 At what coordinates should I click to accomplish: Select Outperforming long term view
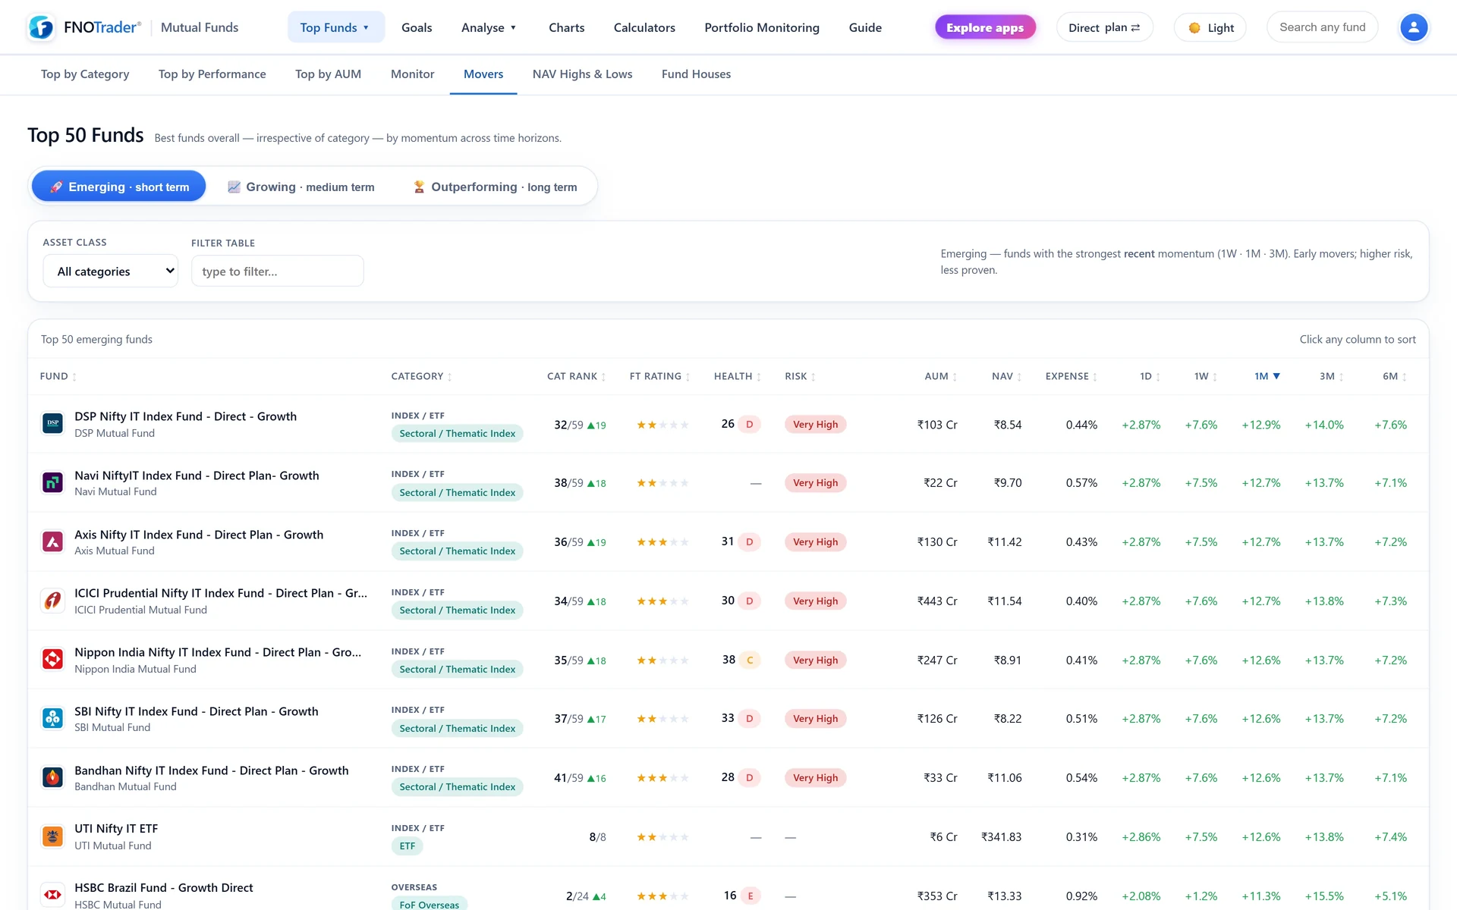[x=495, y=187]
